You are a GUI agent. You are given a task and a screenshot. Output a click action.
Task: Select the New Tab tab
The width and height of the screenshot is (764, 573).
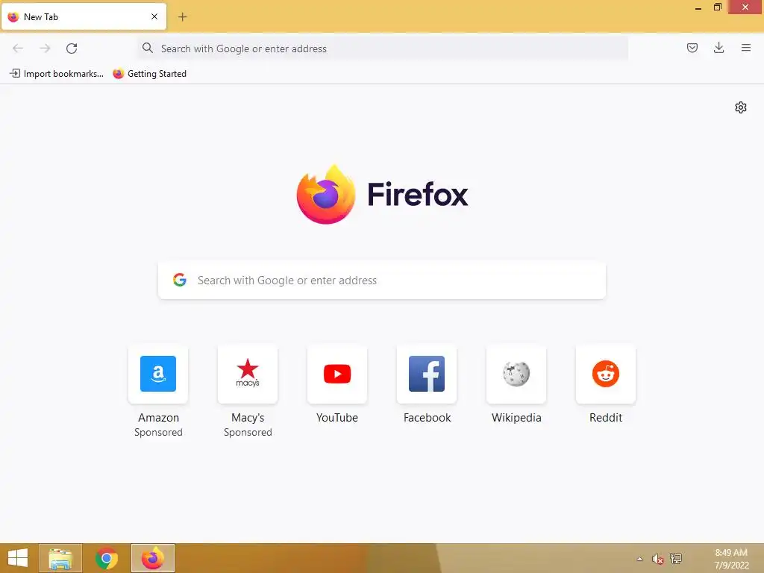point(84,17)
